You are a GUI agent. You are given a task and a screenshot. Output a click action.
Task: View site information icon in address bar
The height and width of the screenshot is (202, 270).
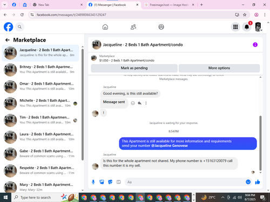[32, 15]
